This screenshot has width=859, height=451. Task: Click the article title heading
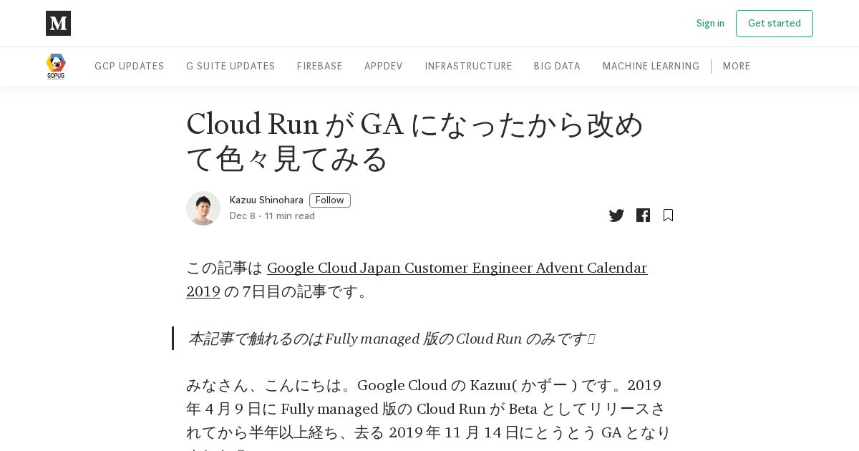pyautogui.click(x=415, y=141)
